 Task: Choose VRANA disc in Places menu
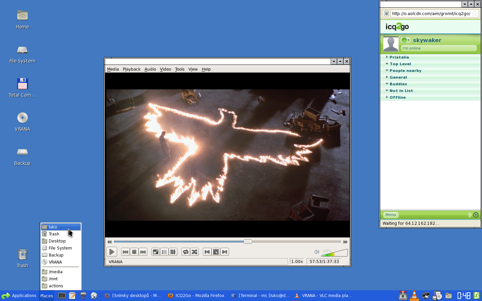61,262
